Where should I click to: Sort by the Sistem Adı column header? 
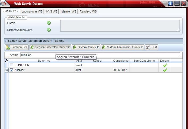44,61
